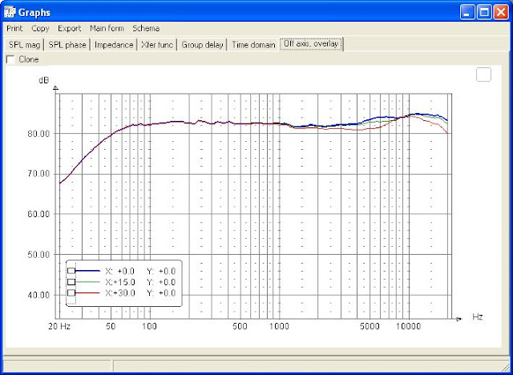
Task: Switch to the SPL mag tab
Action: [x=23, y=45]
